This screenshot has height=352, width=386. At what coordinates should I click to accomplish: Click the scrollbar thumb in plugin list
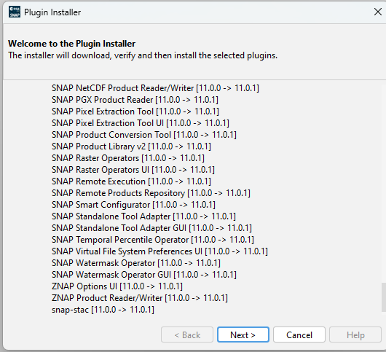[384, 297]
